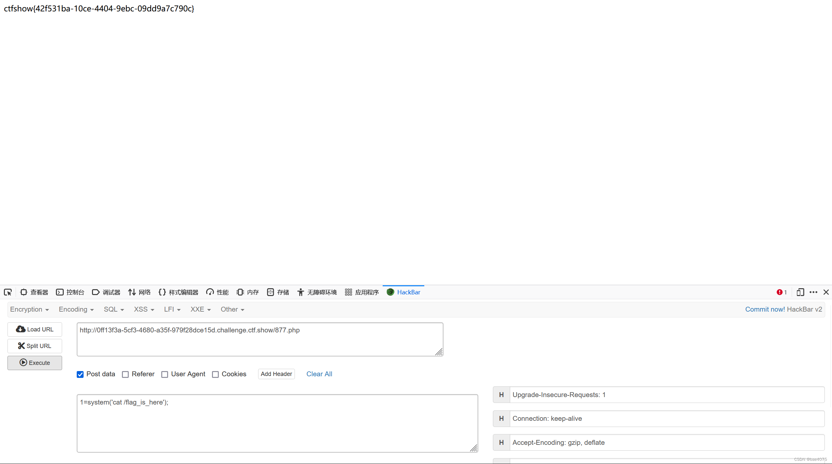
Task: Expand the Other dropdown menu
Action: (232, 309)
